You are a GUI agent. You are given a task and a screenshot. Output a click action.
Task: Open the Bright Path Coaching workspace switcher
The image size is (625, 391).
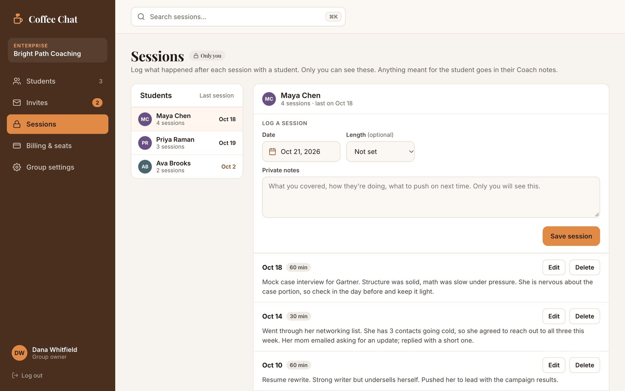57,50
